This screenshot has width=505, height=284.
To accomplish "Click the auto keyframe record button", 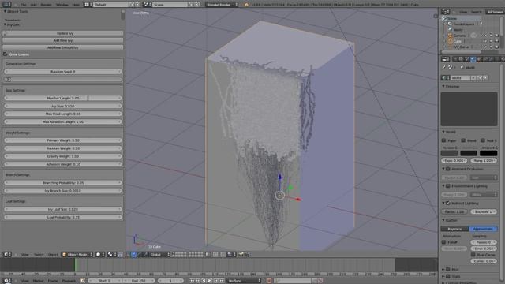I will pos(269,281).
